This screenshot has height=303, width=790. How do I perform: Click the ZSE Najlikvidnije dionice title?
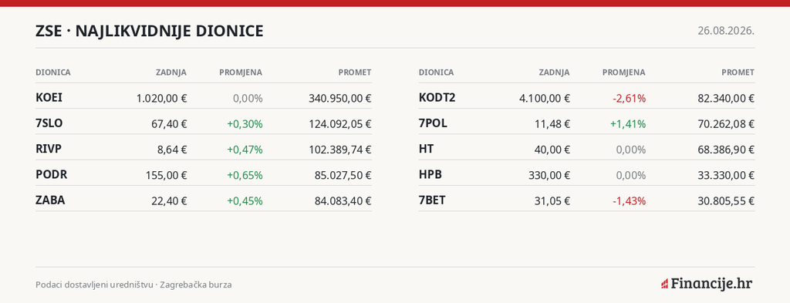[x=149, y=31]
